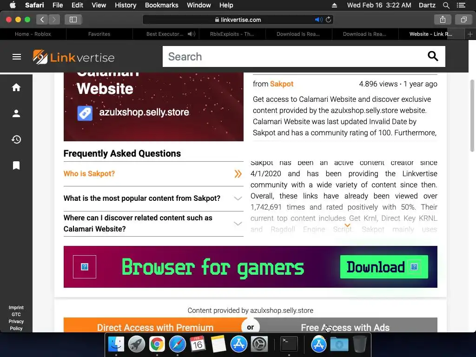Screen dimensions: 476x357
Task: Open the Apple menu
Action: click(13, 5)
